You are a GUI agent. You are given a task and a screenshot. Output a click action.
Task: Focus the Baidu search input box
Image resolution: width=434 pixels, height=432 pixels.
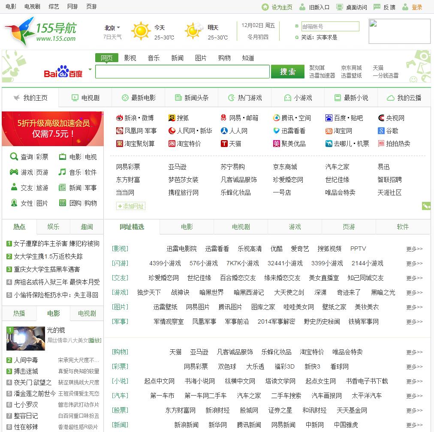(x=182, y=72)
